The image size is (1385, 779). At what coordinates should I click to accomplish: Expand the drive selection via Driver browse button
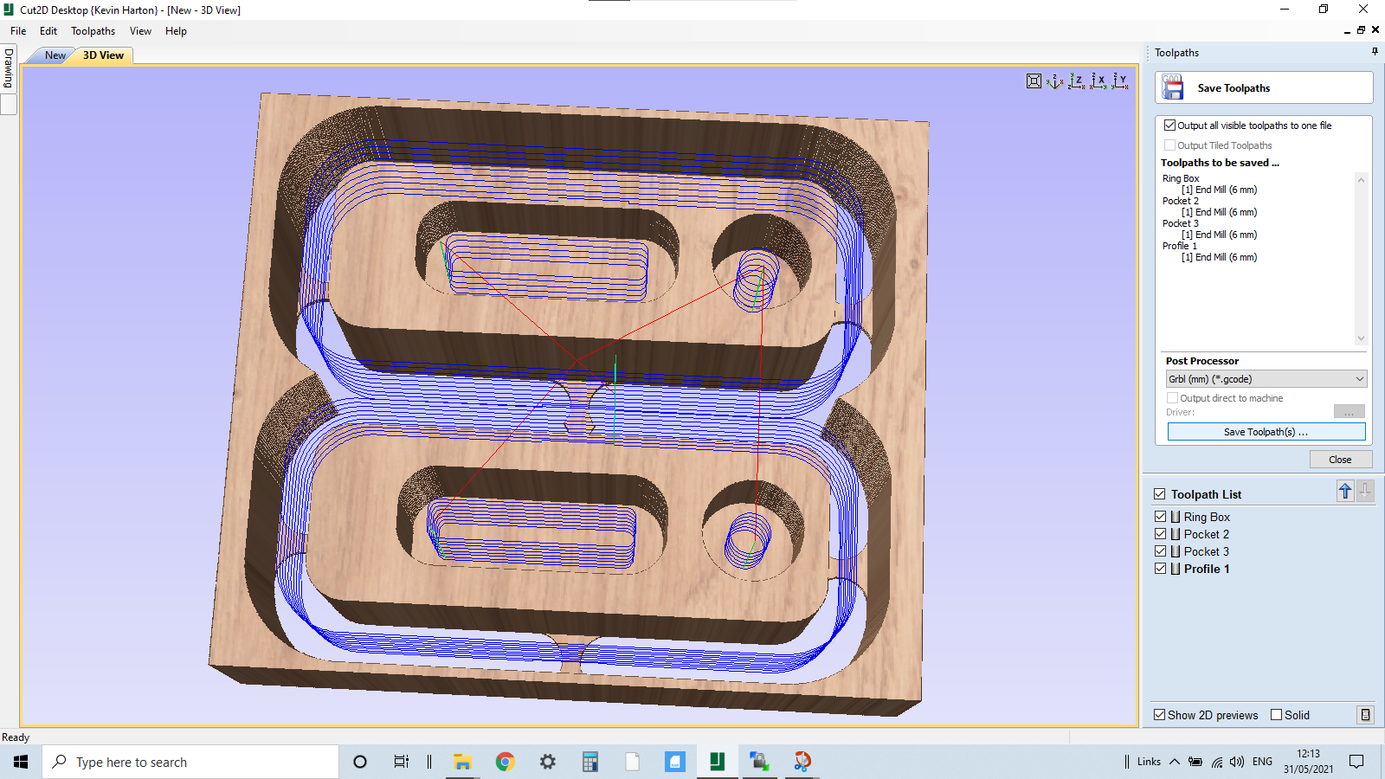coord(1350,411)
